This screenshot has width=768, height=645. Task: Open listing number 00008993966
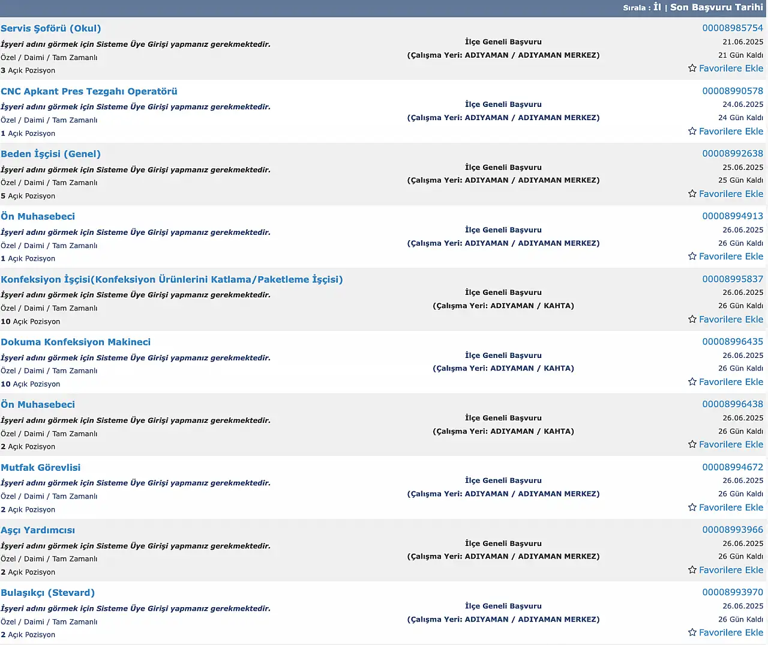click(733, 530)
